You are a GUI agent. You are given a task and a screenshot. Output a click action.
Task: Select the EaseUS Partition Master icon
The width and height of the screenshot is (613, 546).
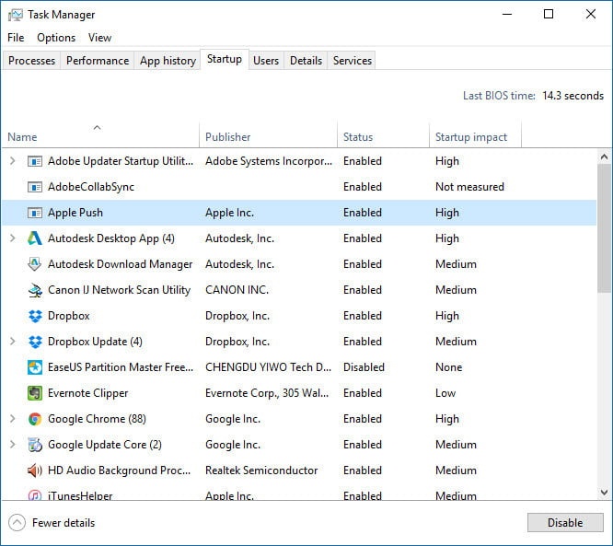35,367
